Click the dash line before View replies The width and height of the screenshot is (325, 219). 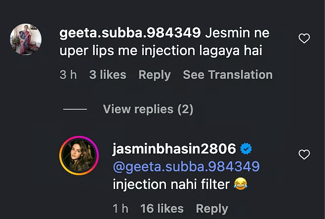tap(75, 109)
